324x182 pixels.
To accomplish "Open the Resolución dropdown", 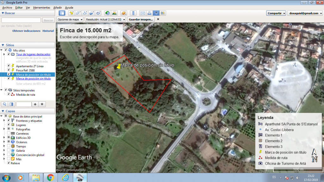I will pos(105,19).
